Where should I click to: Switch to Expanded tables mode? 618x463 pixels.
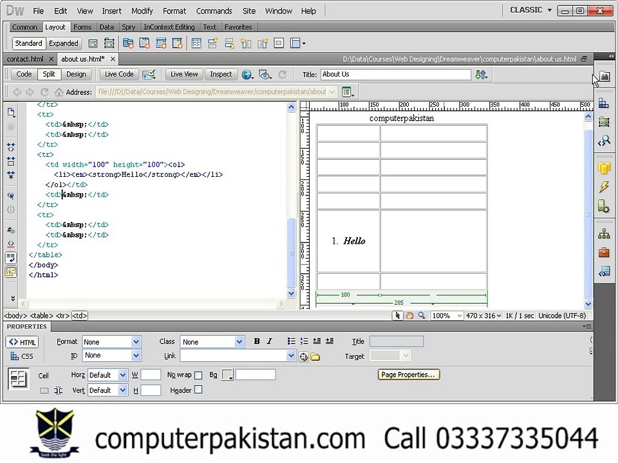point(64,43)
